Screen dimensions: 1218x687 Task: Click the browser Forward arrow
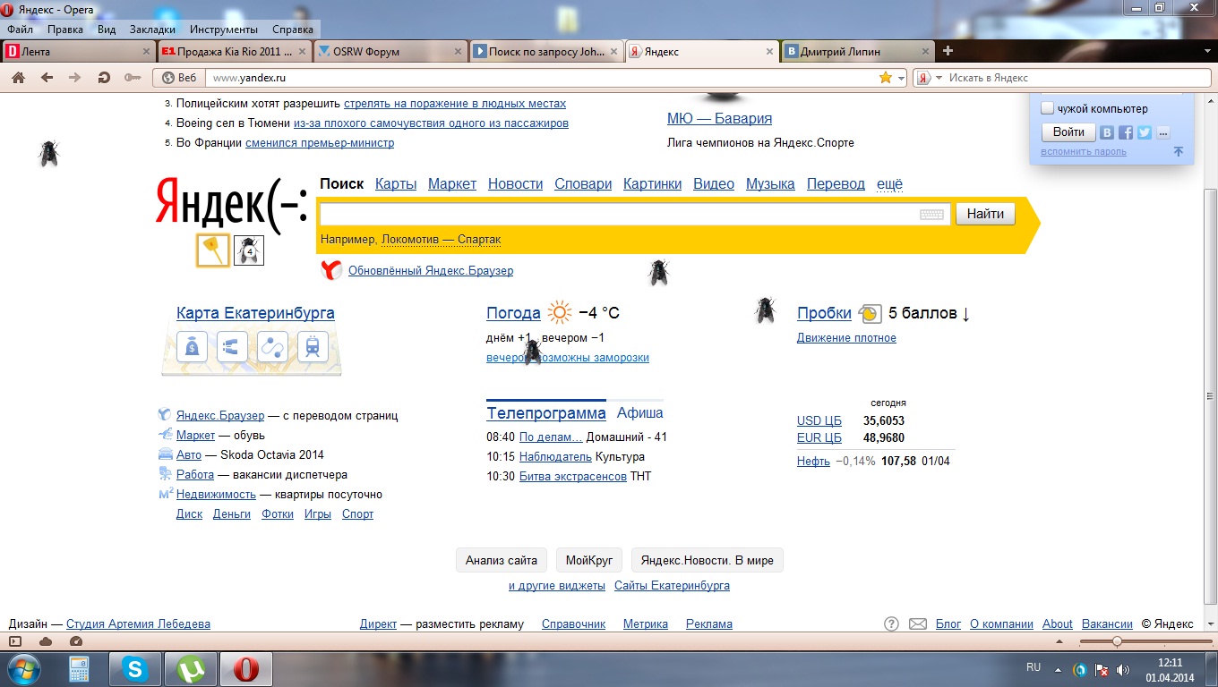[75, 78]
